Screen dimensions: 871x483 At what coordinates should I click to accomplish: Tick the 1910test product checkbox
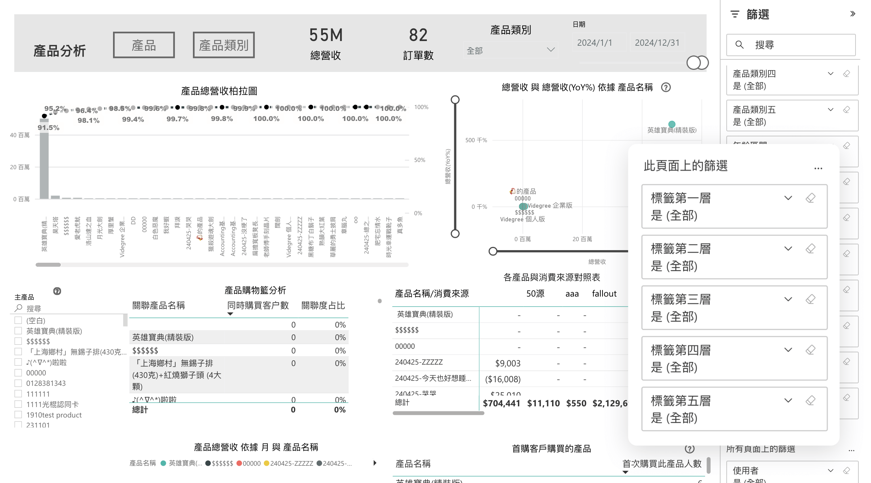18,415
